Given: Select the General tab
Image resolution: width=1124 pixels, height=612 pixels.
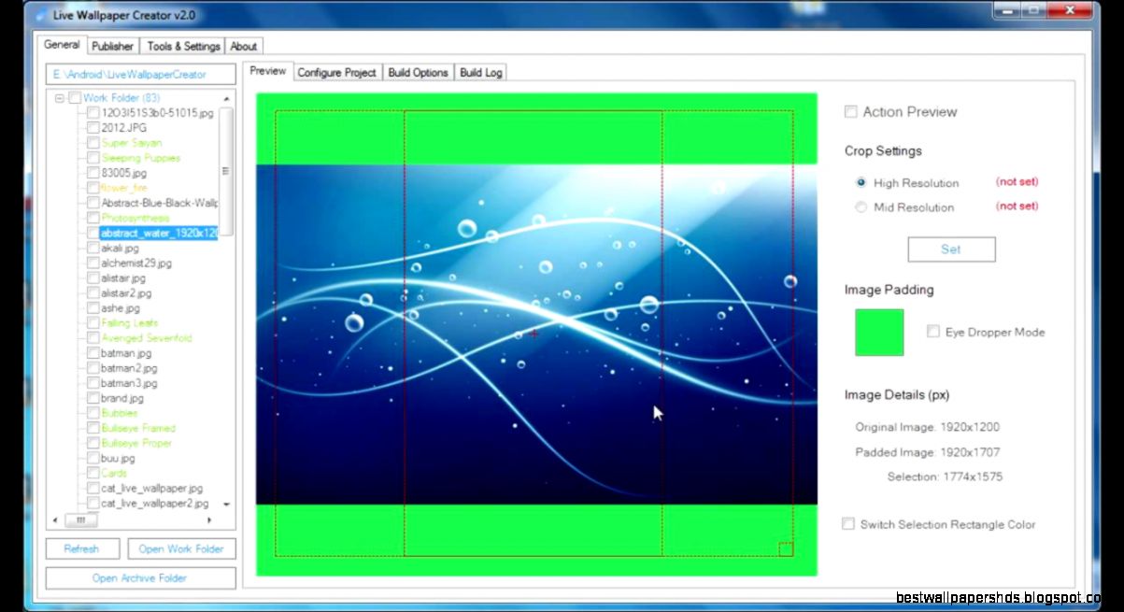Looking at the screenshot, I should point(62,45).
